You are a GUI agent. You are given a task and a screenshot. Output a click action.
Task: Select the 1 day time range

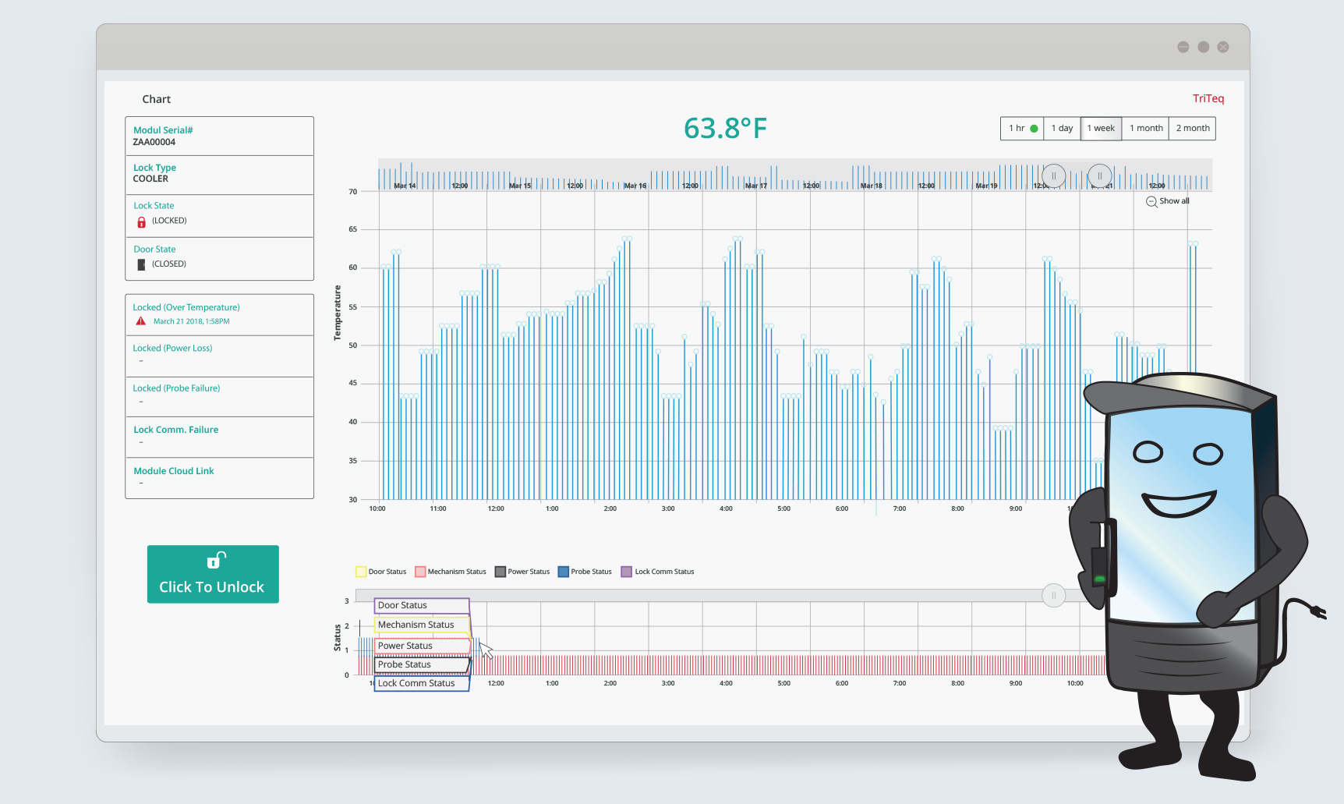1062,129
